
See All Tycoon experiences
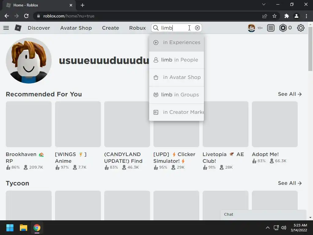(290, 183)
